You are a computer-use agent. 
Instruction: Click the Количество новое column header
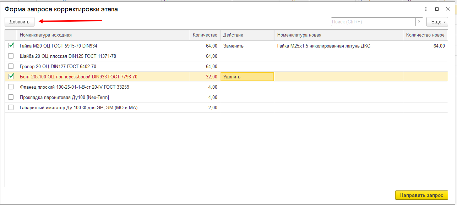pos(425,35)
